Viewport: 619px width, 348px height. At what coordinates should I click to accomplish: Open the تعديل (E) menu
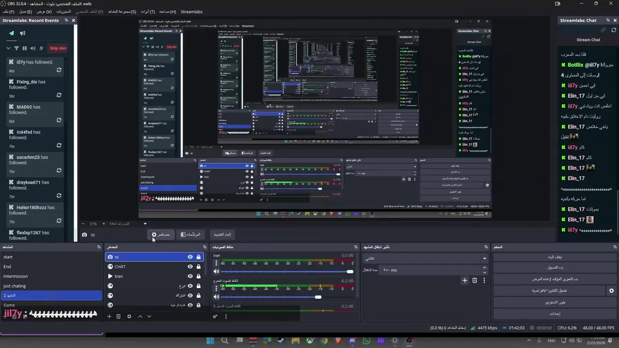click(25, 12)
